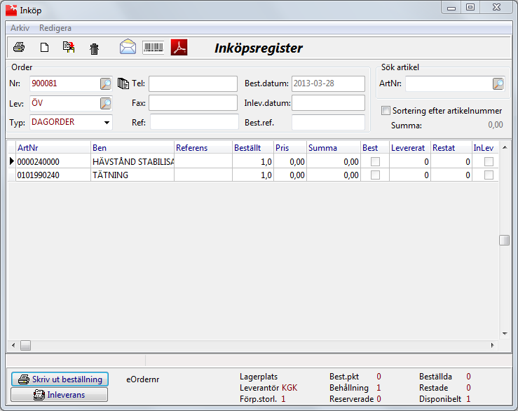
Task: Click the Levererat column header
Action: tap(410, 148)
